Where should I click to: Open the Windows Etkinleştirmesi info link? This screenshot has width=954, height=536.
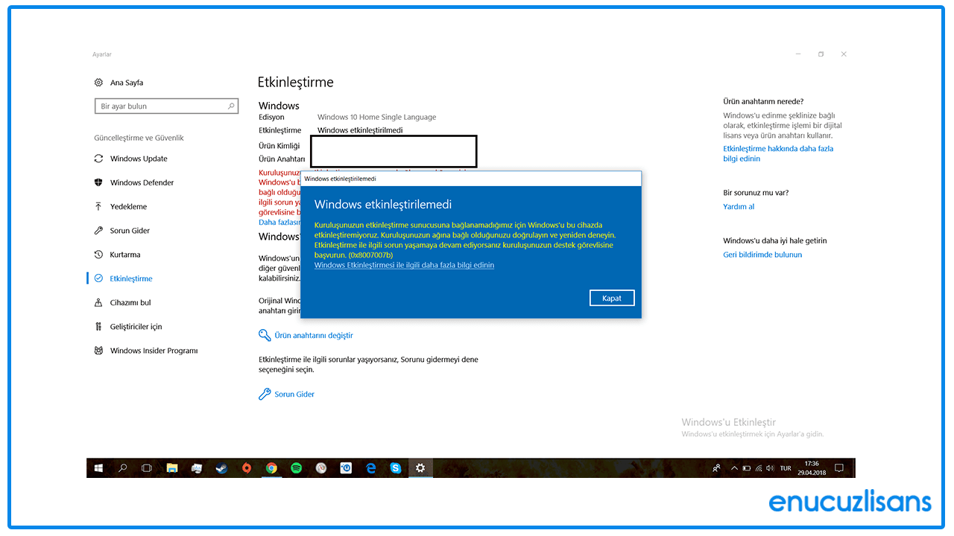(x=404, y=265)
